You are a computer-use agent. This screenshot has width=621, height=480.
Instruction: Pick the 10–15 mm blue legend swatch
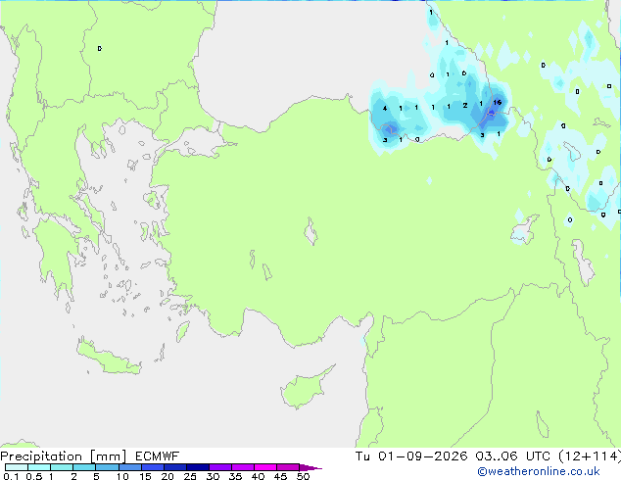pyautogui.click(x=129, y=467)
